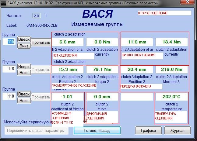197x141 pixels.
Task: Click the ТЕМПЕРАТУРА СЦЕПЛЕНИЯ note
Action: (x=165, y=116)
